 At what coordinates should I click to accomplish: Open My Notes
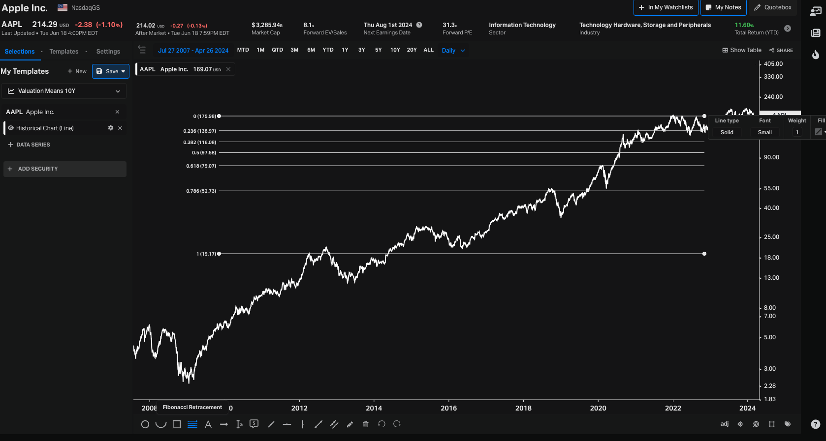(x=723, y=7)
